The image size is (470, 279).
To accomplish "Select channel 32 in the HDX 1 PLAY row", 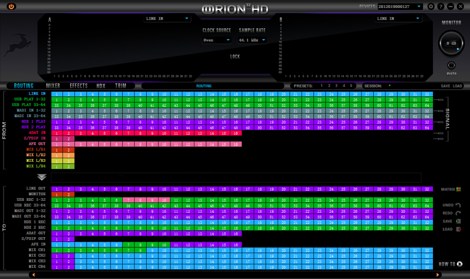I will tap(427, 122).
